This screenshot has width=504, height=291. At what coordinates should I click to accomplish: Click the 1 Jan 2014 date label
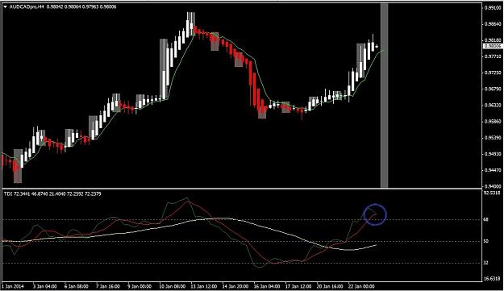(13, 286)
